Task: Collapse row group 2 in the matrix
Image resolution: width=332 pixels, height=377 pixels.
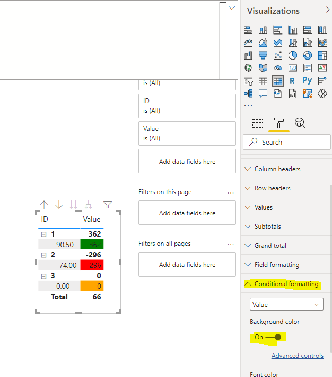Action: coord(43,255)
